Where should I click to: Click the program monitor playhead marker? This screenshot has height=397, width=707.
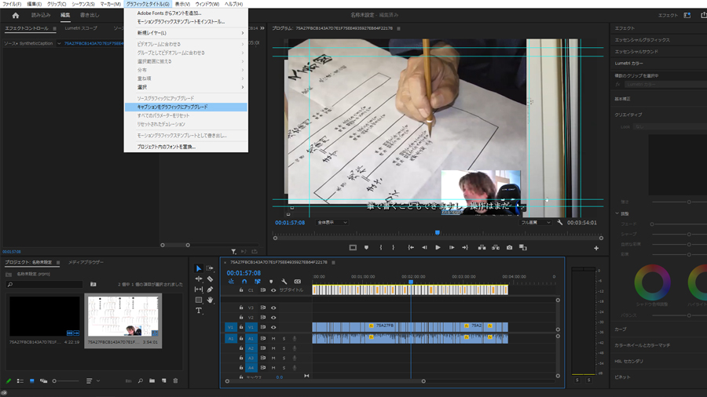pos(438,233)
